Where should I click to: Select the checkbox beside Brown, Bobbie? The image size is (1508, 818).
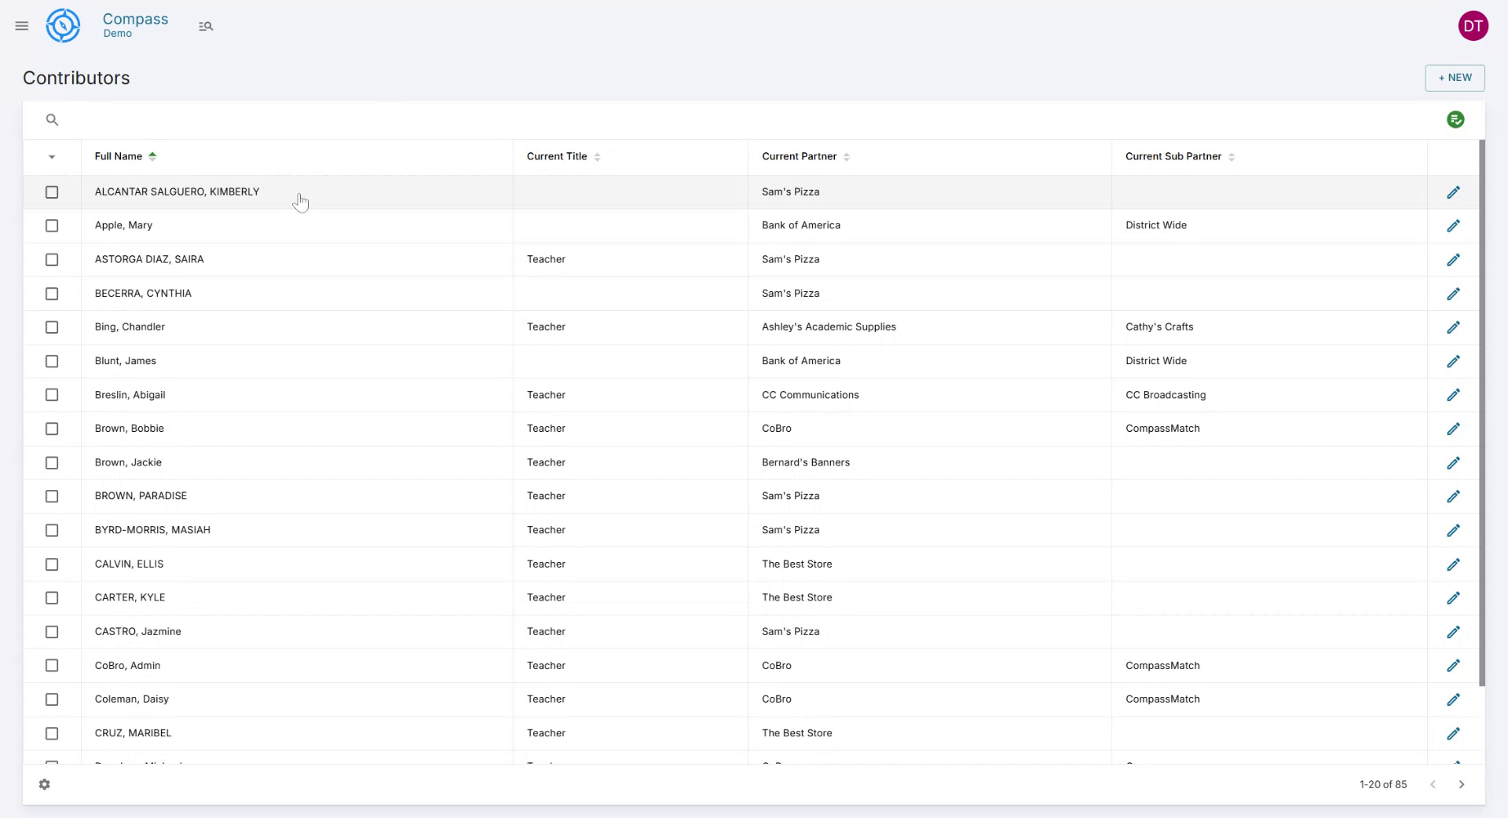click(x=52, y=429)
